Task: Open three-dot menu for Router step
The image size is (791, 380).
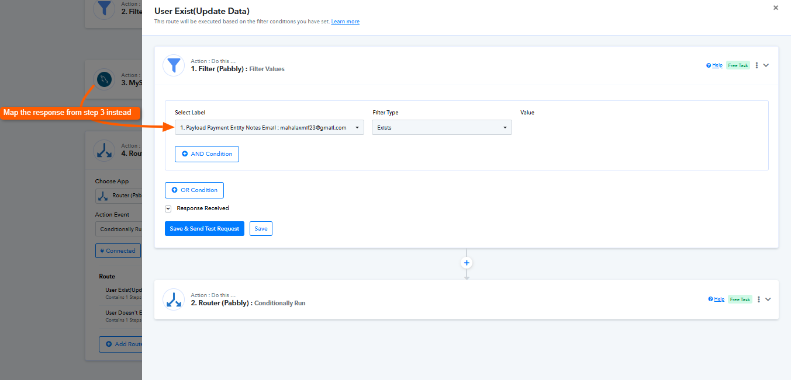Action: click(758, 299)
